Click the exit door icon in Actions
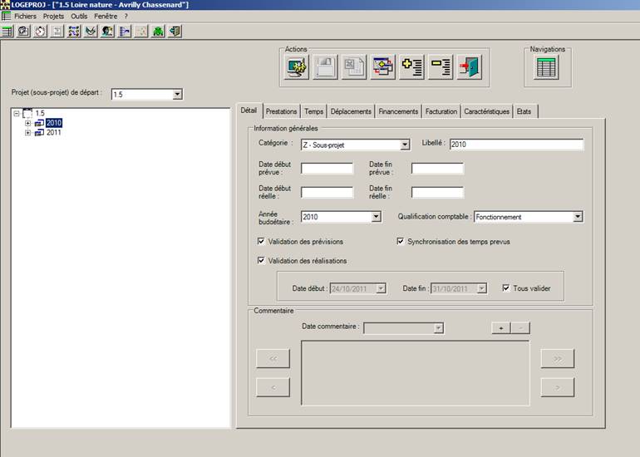640x457 pixels. [x=470, y=68]
